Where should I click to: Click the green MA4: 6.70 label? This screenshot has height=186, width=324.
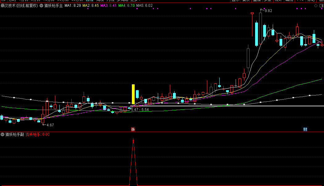[x=126, y=6]
